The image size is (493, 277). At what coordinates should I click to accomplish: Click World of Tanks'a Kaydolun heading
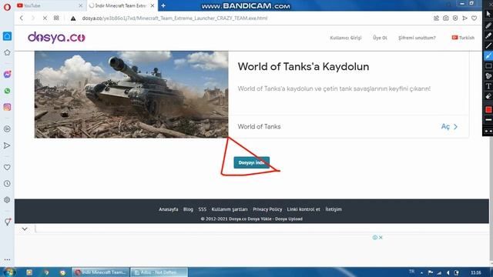[x=303, y=67]
